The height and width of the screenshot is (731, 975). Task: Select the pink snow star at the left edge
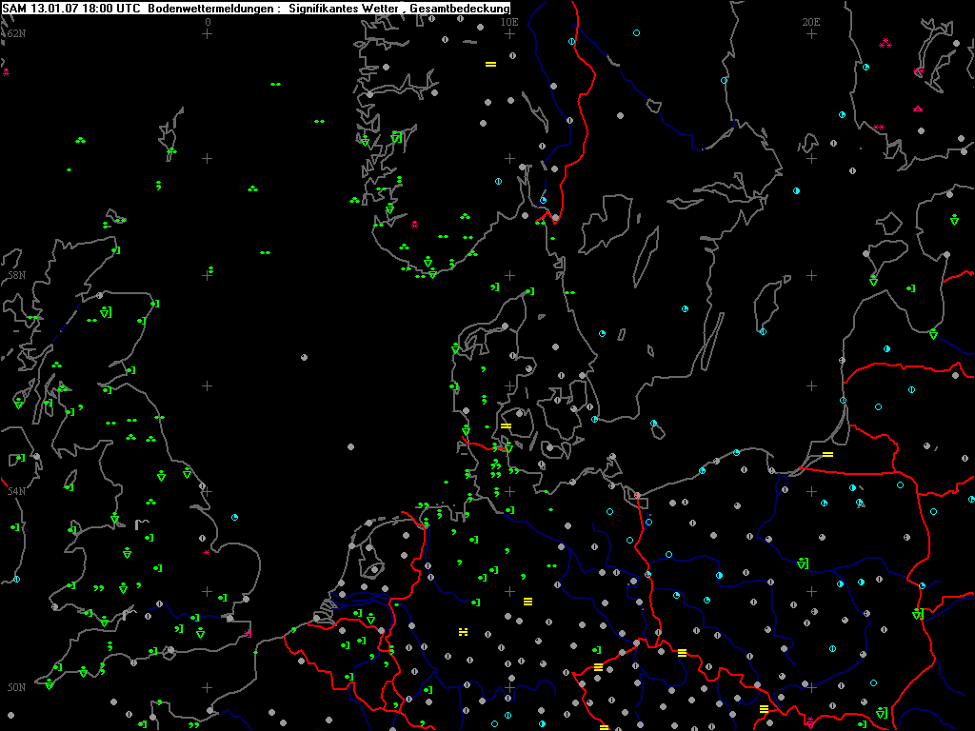(6, 72)
